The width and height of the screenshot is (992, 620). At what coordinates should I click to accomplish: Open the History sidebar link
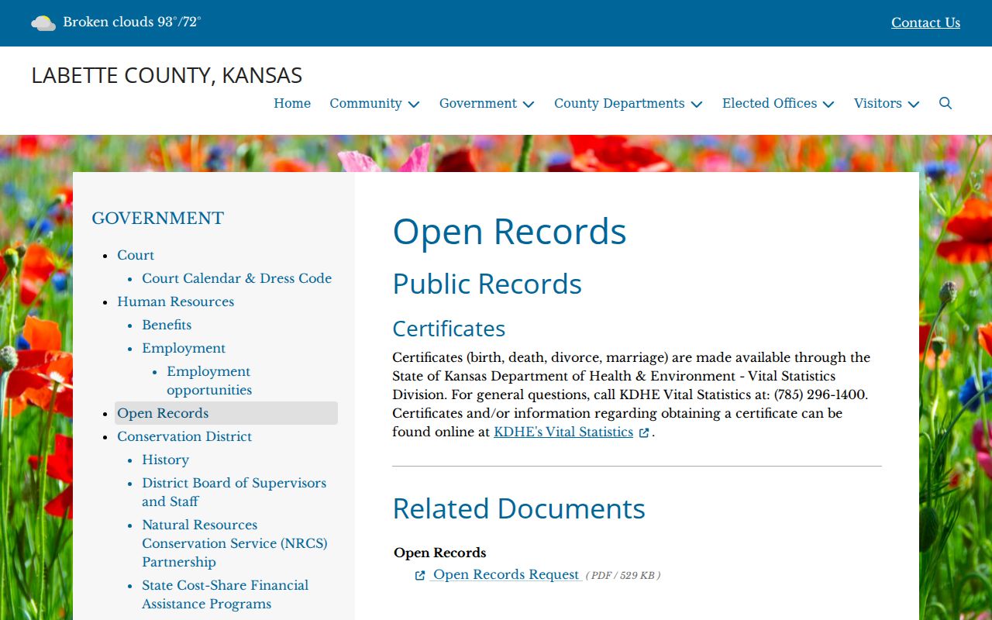(165, 460)
